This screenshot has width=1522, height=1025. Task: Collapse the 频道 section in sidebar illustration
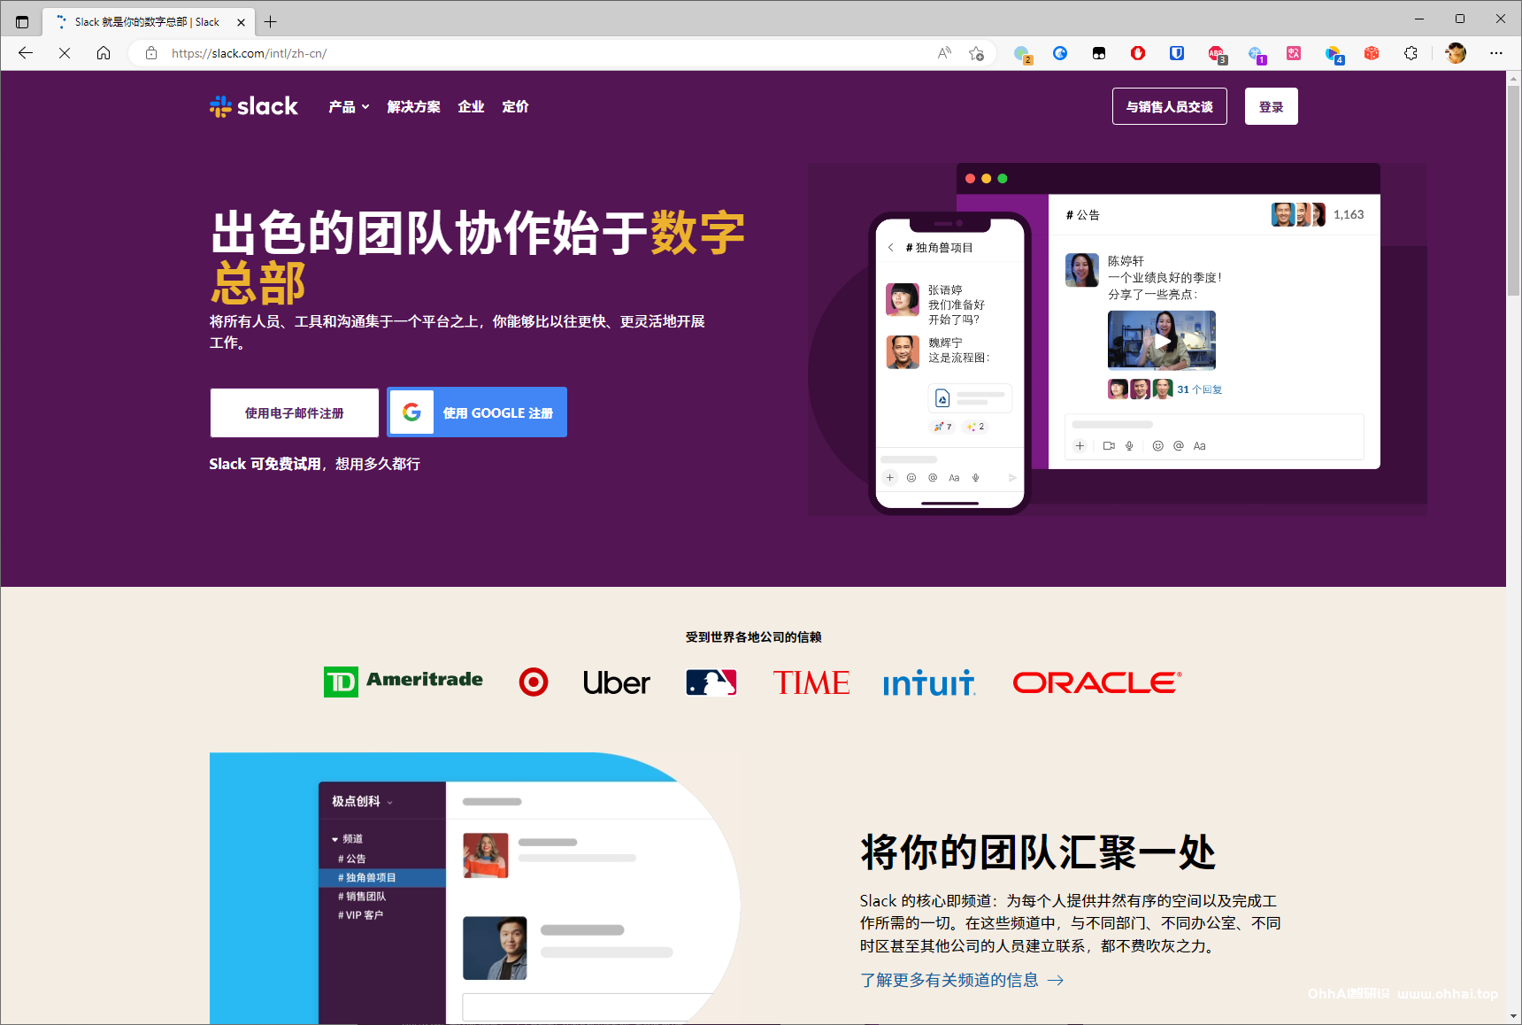click(x=347, y=838)
